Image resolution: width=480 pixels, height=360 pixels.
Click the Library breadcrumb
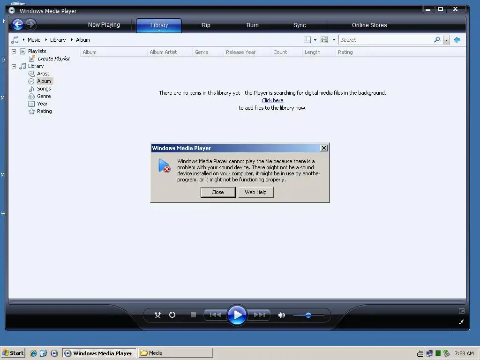pyautogui.click(x=58, y=40)
